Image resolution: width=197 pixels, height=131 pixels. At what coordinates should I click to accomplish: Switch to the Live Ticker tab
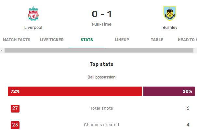tap(52, 40)
